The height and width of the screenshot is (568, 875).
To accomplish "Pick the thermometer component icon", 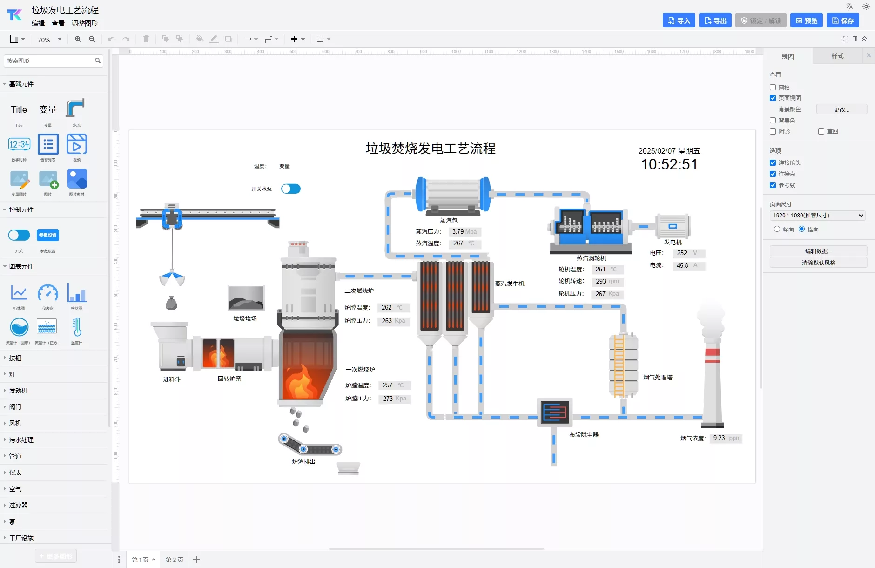I will tap(77, 327).
